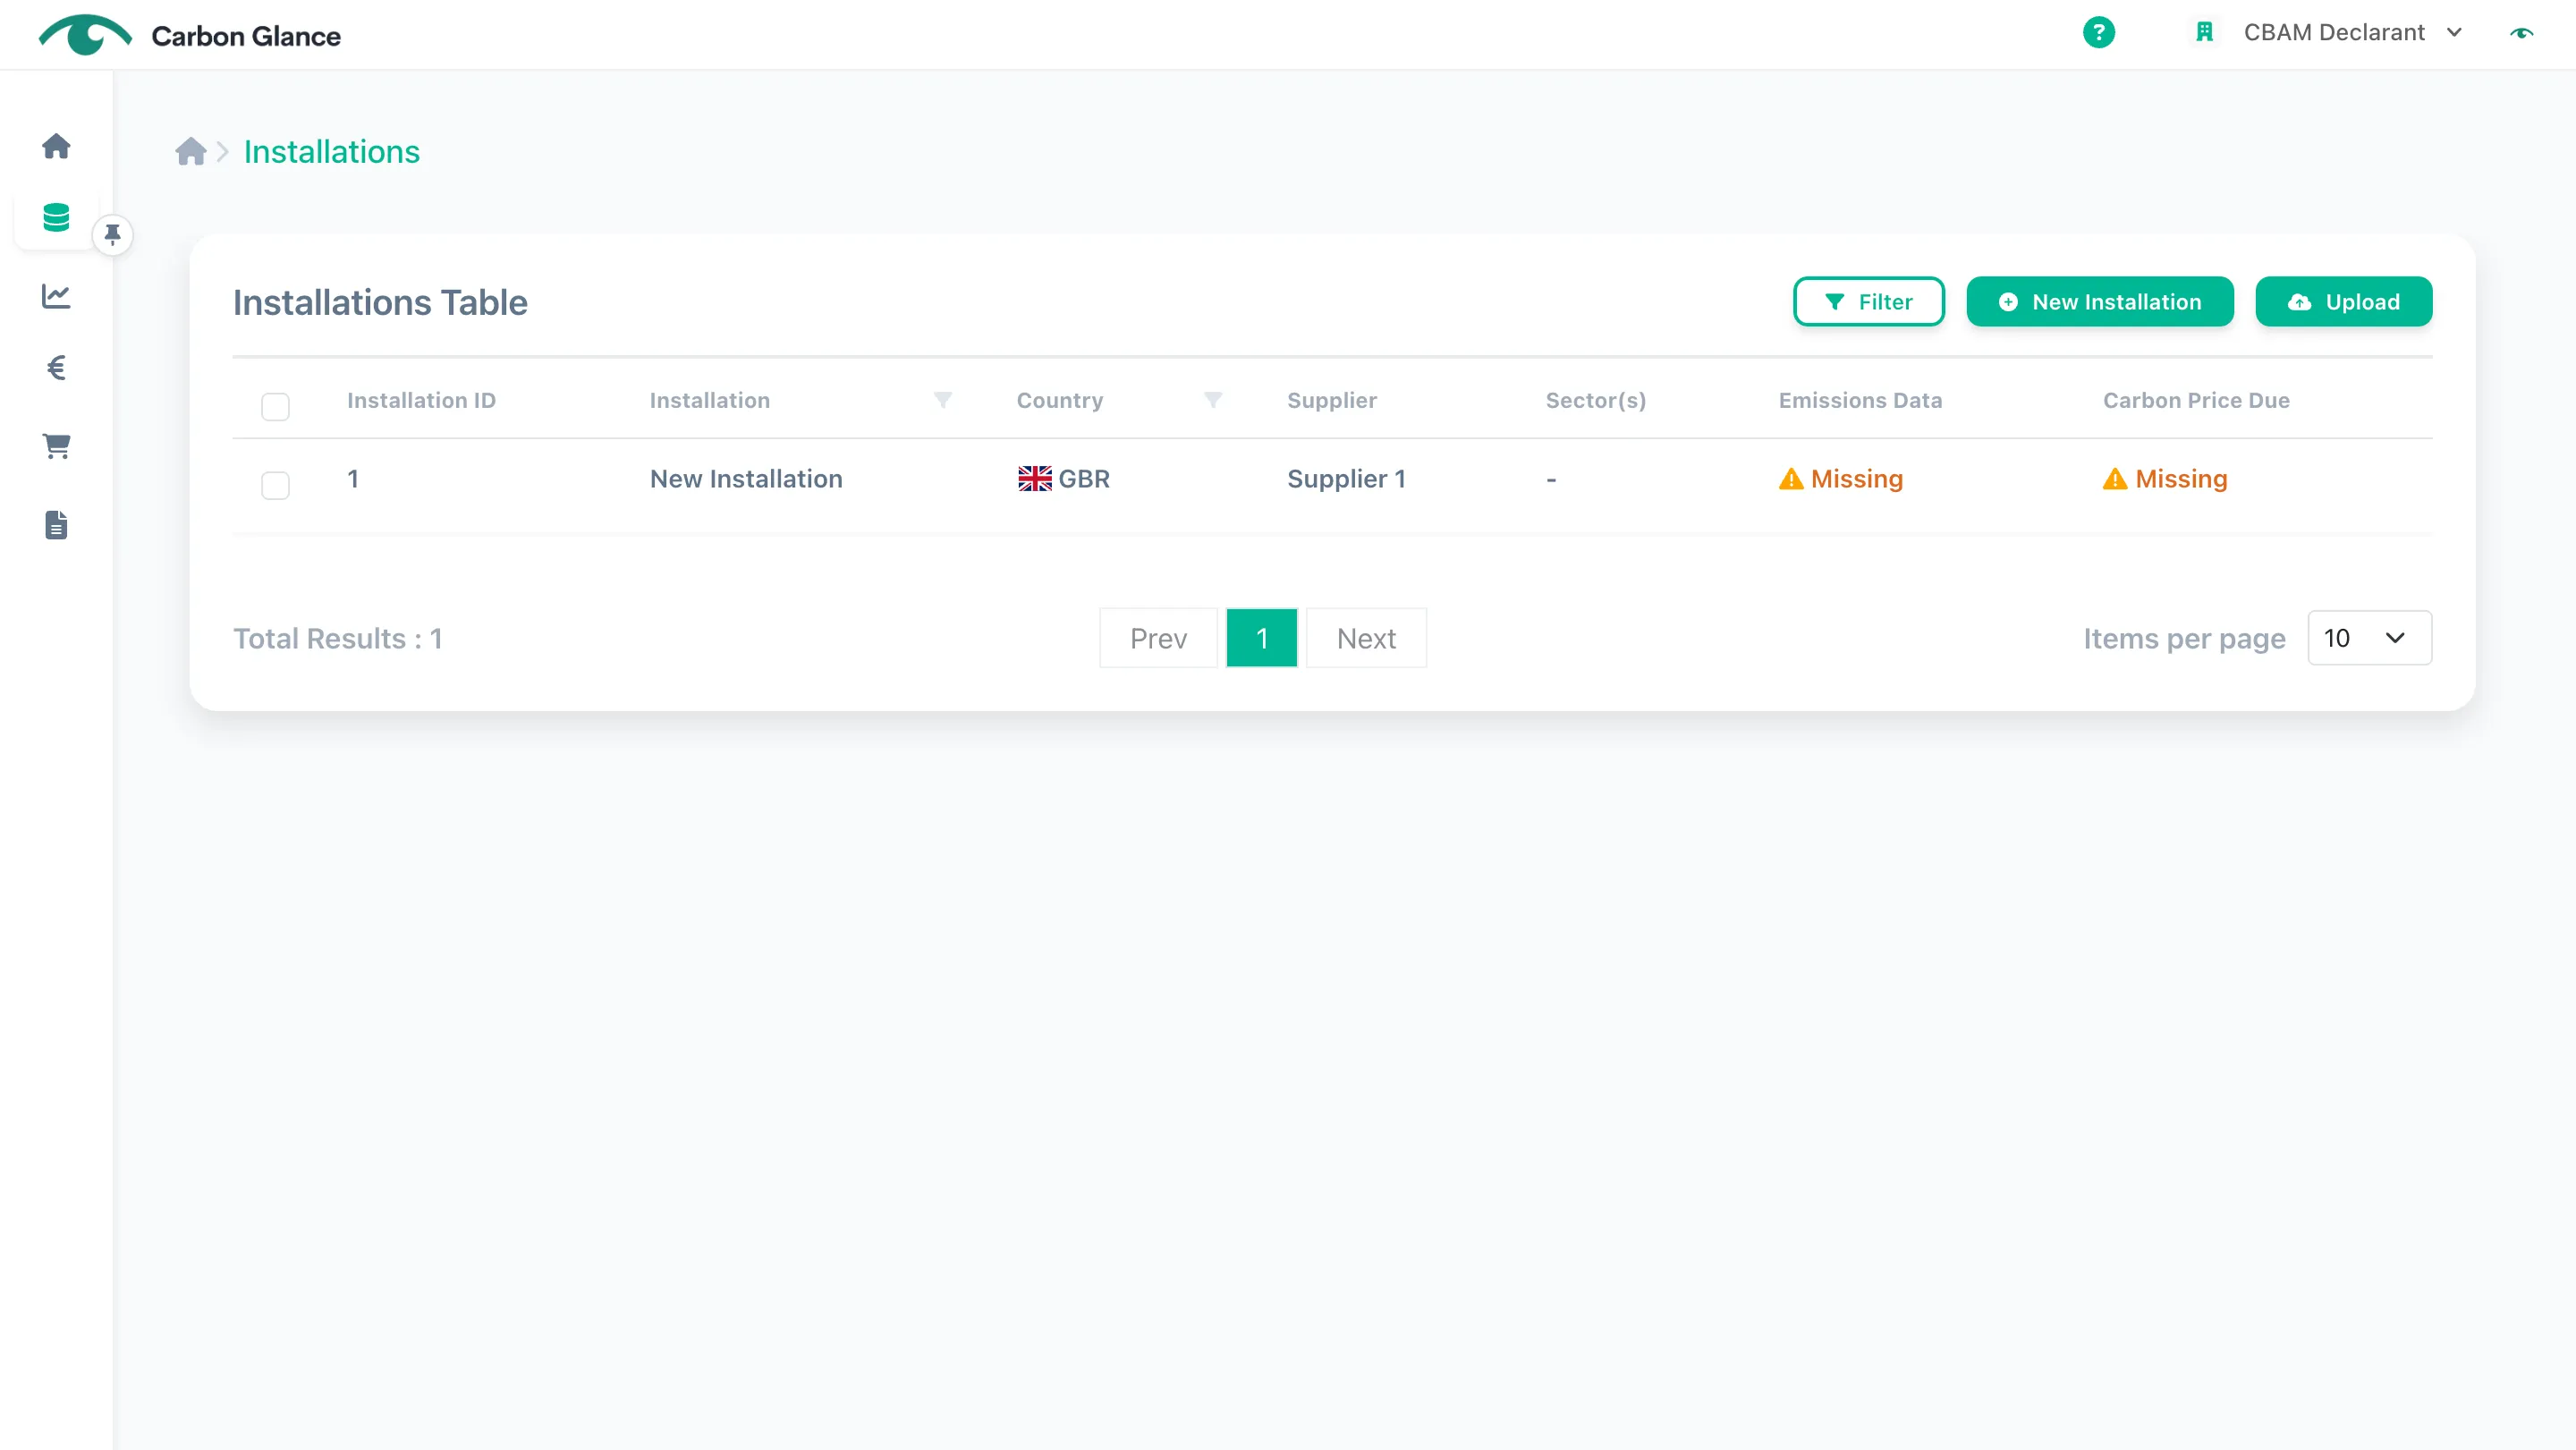Image resolution: width=2576 pixels, height=1450 pixels.
Task: Click the Carbon Glance title text
Action: pos(246,36)
